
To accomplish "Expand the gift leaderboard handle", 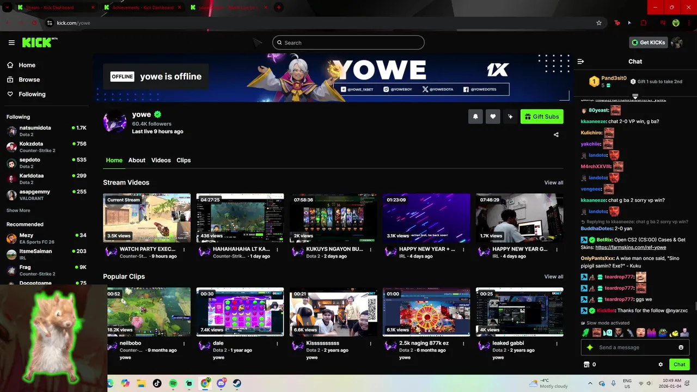I will (x=635, y=96).
